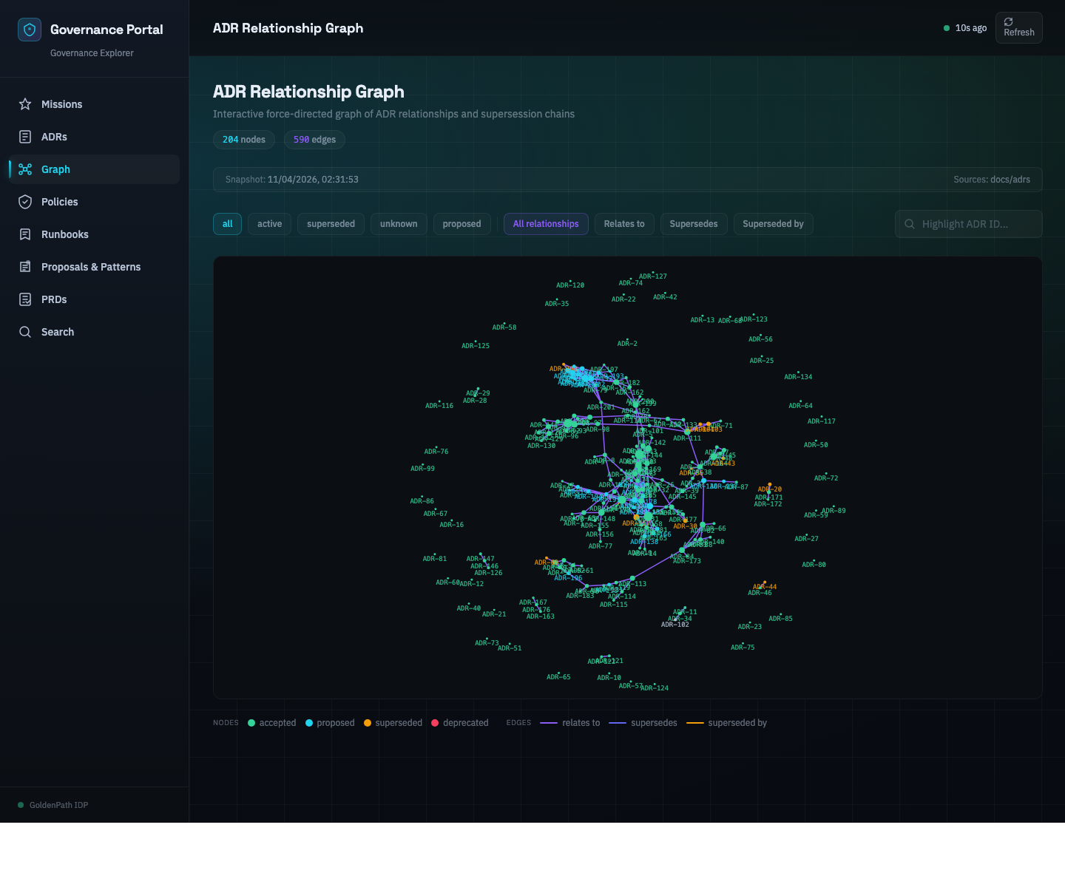Select the all status tab
The height and width of the screenshot is (887, 1065).
227,223
